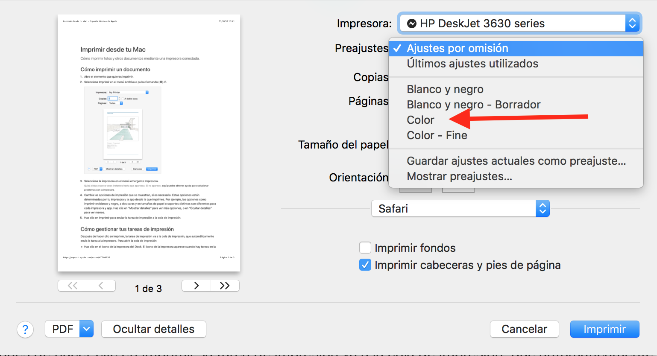Click the document preview thumbnail

(149, 143)
